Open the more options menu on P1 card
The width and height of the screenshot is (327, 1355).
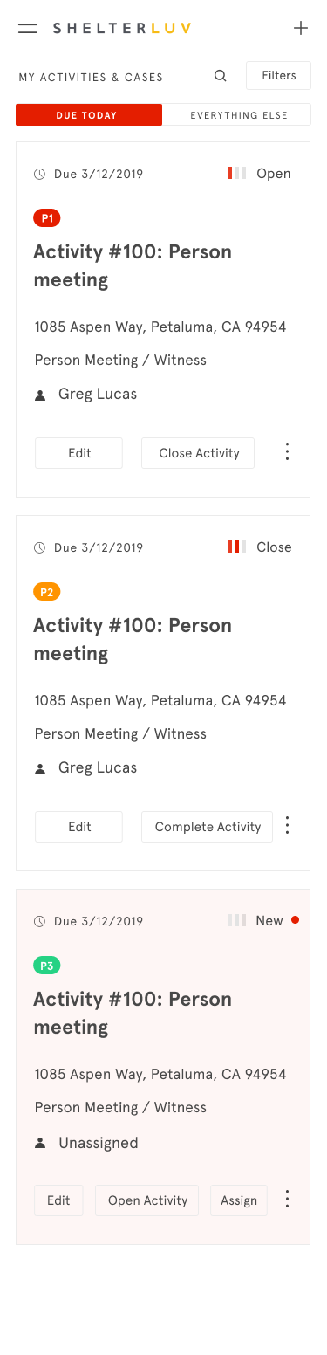coord(287,452)
